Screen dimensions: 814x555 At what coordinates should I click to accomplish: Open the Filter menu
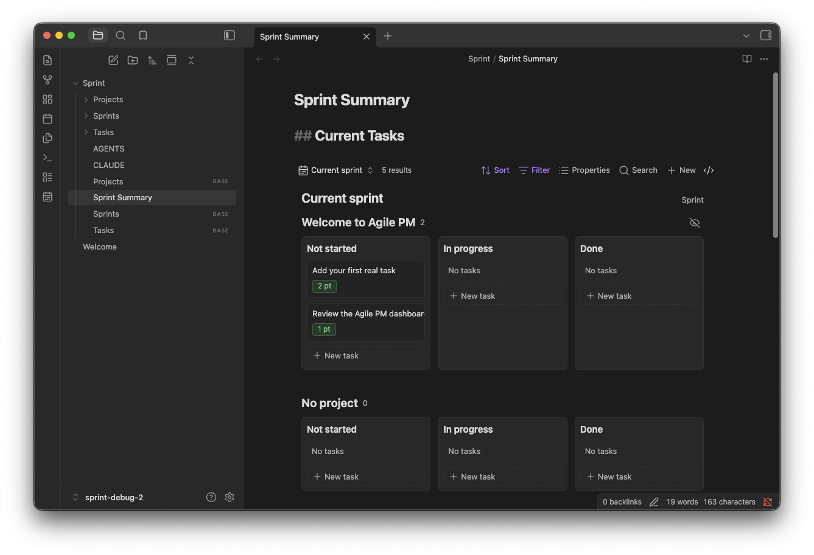point(534,170)
